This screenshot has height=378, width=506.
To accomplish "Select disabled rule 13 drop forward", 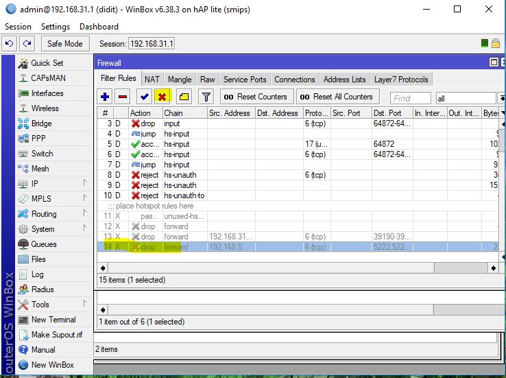I will pyautogui.click(x=298, y=237).
